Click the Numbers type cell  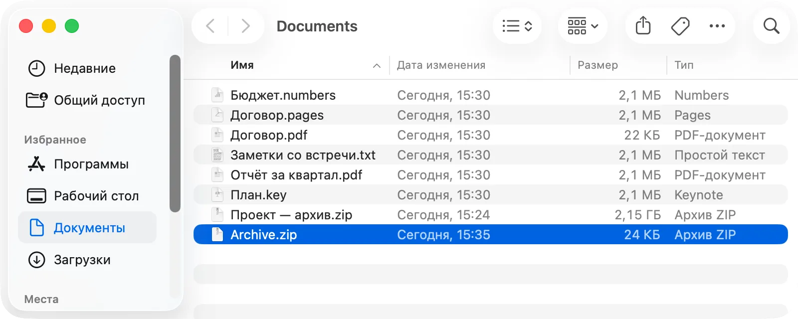701,95
